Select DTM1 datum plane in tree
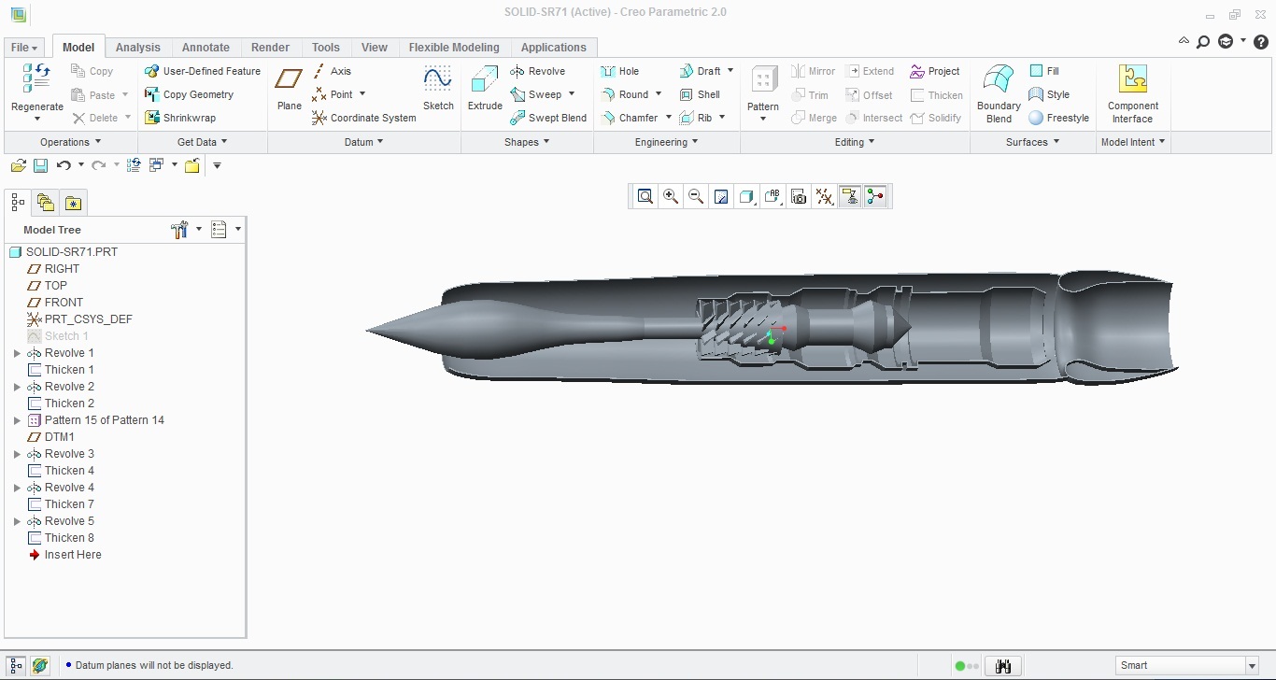Image resolution: width=1276 pixels, height=680 pixels. point(51,437)
